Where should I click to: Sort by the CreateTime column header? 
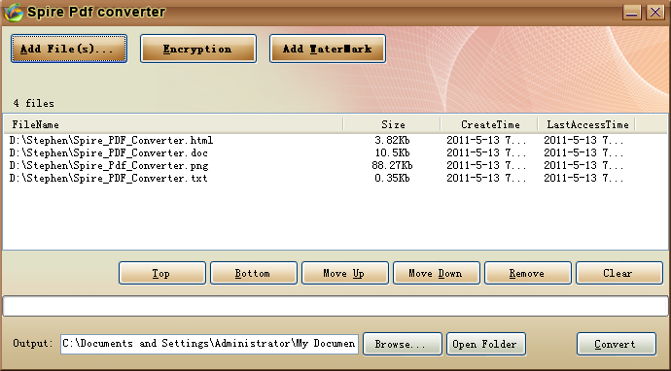[x=489, y=124]
